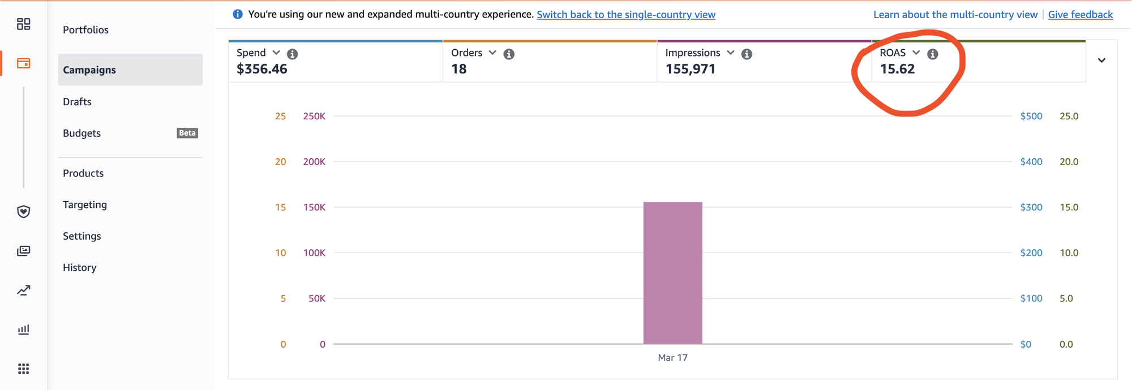Open the dashboard grid icon in sidebar
The width and height of the screenshot is (1132, 390).
(23, 24)
